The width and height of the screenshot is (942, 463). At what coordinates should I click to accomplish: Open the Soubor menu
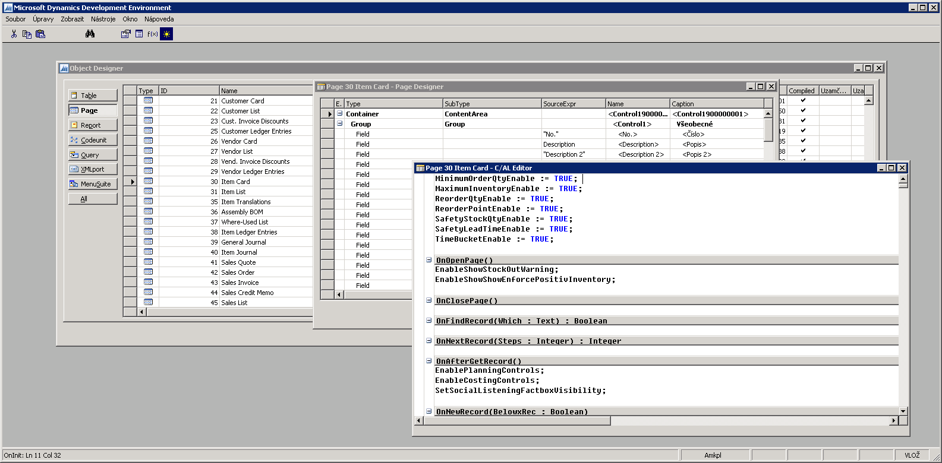(x=15, y=19)
